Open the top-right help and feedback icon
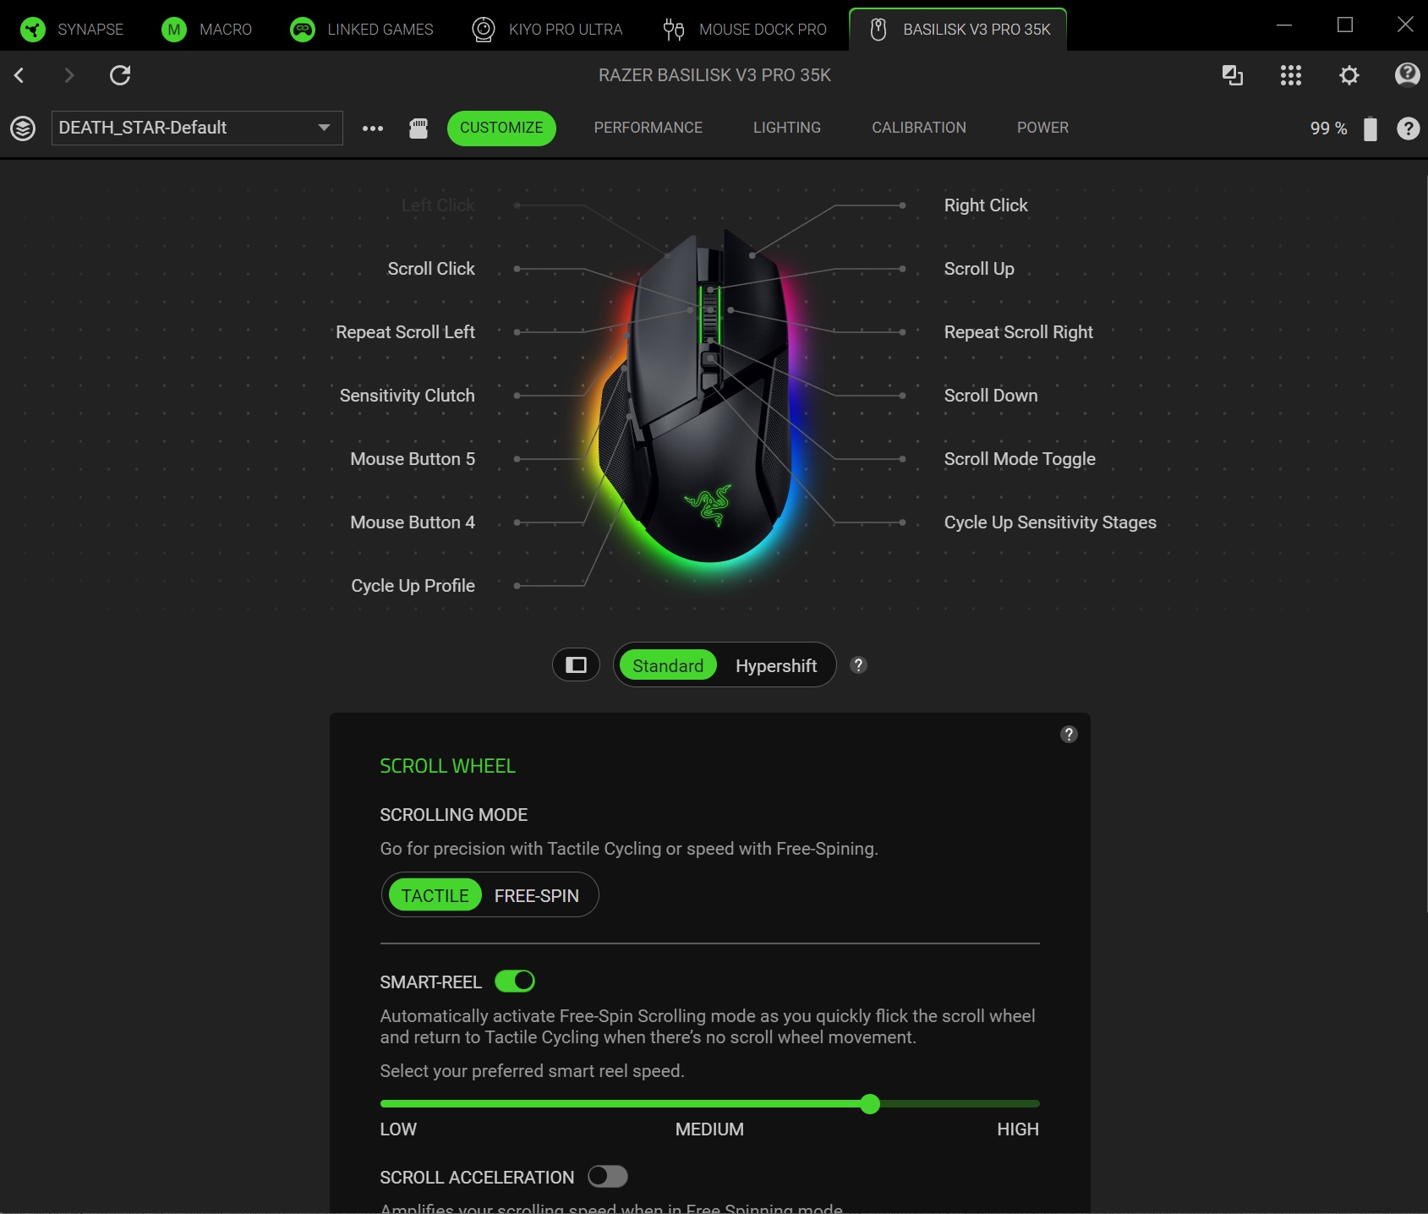 pyautogui.click(x=1407, y=75)
